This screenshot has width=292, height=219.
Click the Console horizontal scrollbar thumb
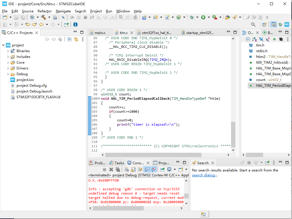[118, 208]
